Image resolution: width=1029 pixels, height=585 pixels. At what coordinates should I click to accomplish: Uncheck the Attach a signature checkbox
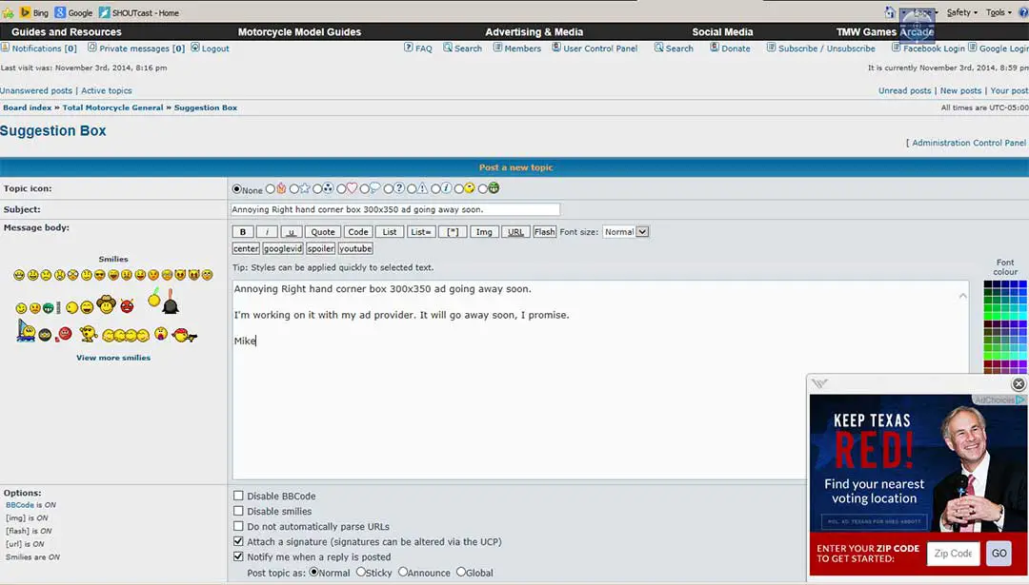tap(238, 541)
